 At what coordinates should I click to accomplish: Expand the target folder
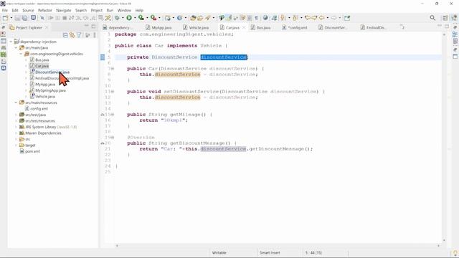[16, 145]
